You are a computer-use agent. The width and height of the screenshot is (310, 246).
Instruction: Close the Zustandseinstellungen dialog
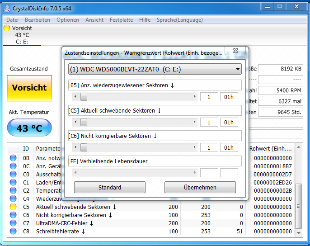(x=235, y=51)
